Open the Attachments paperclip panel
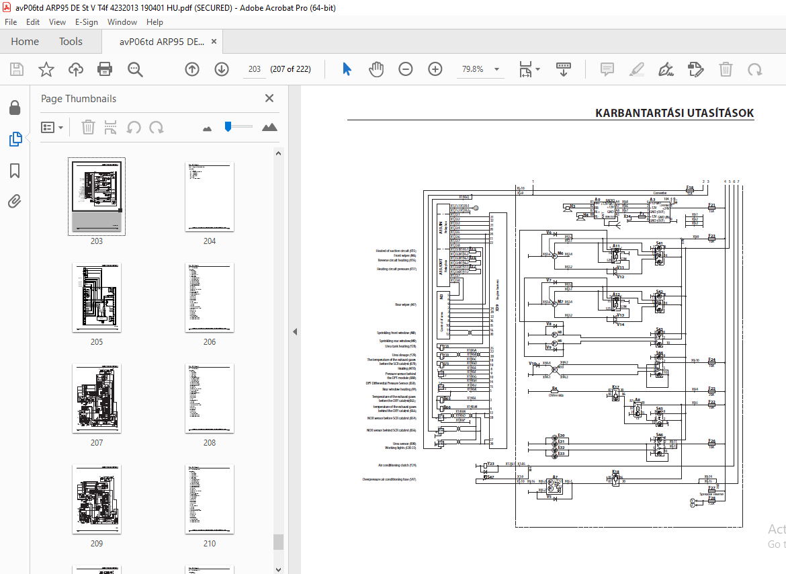This screenshot has height=574, width=786. [x=15, y=202]
